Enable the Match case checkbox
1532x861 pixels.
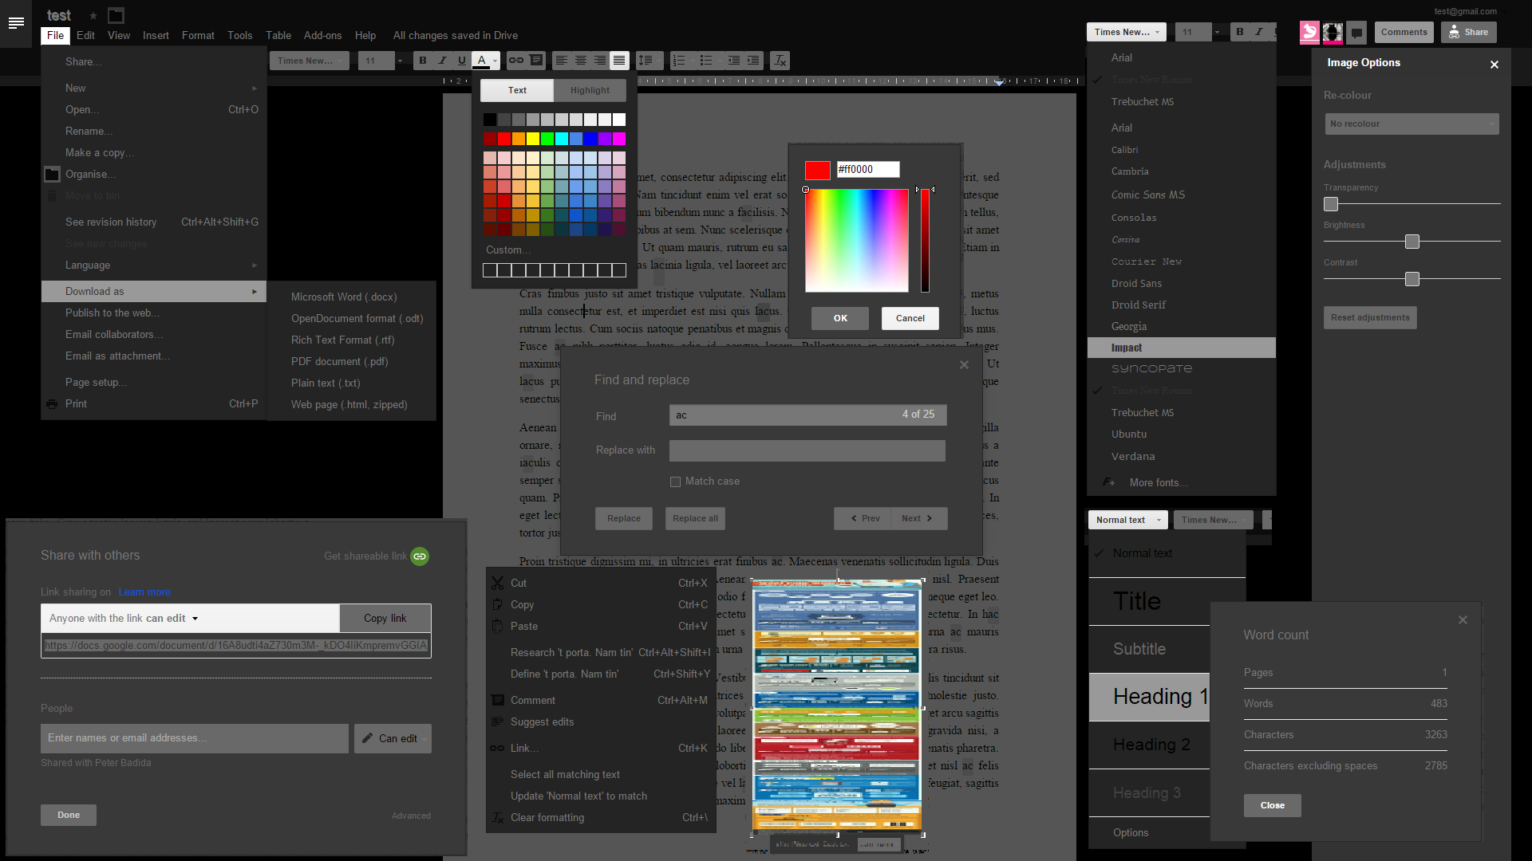point(676,482)
